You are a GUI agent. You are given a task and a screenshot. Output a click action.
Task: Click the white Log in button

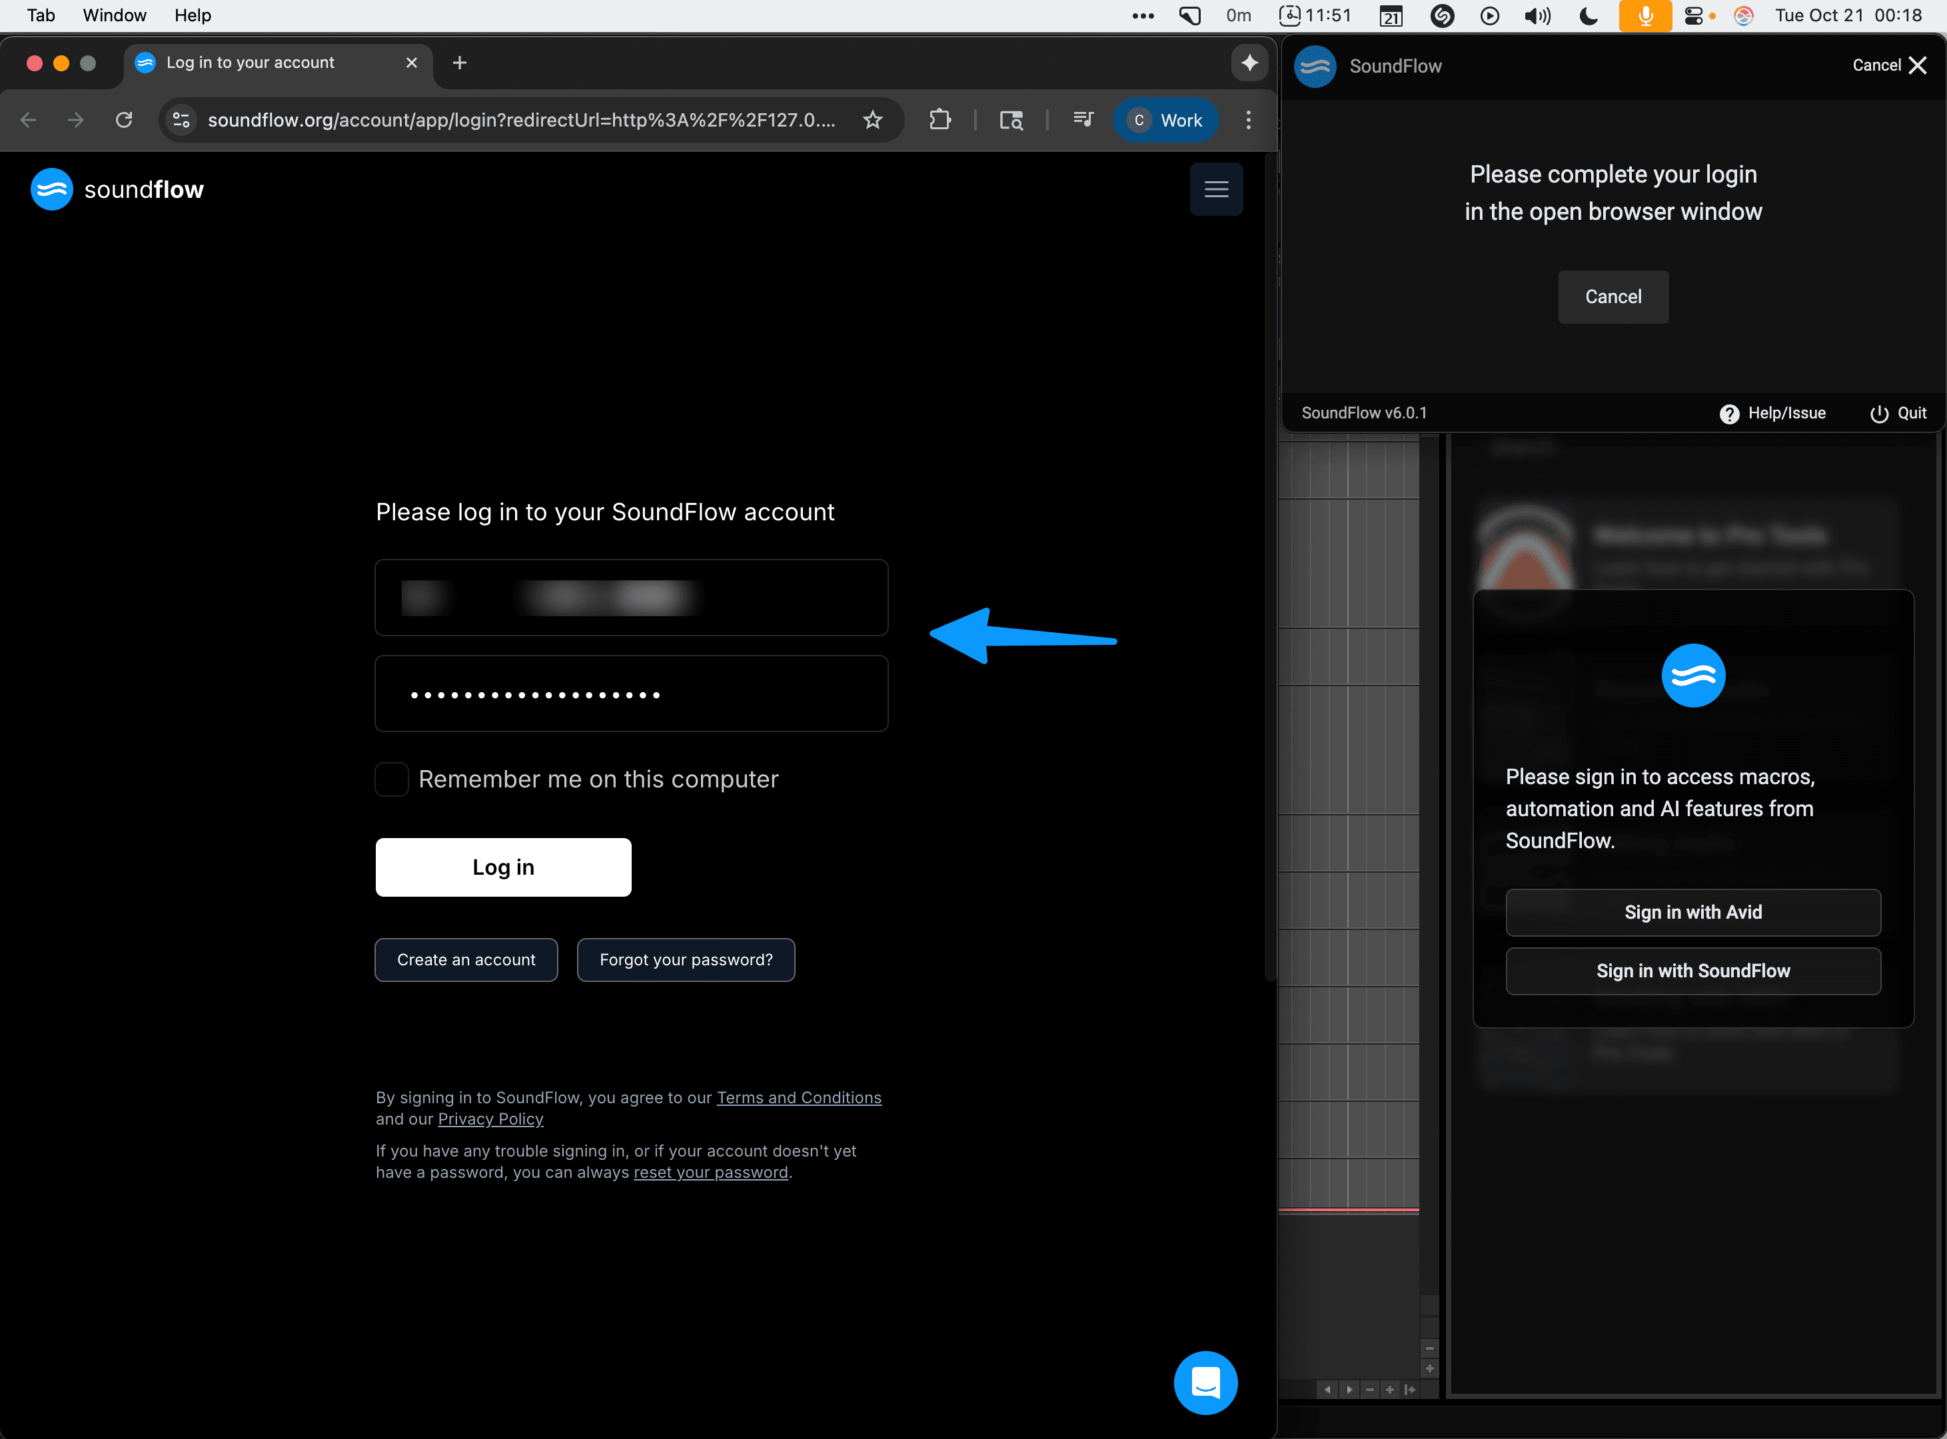pyautogui.click(x=502, y=867)
